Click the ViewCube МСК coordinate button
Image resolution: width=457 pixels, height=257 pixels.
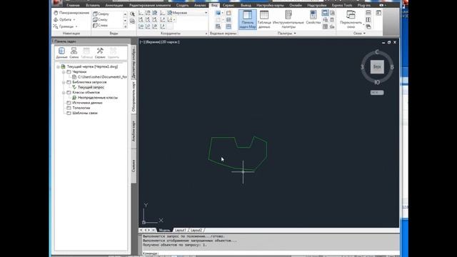(377, 93)
